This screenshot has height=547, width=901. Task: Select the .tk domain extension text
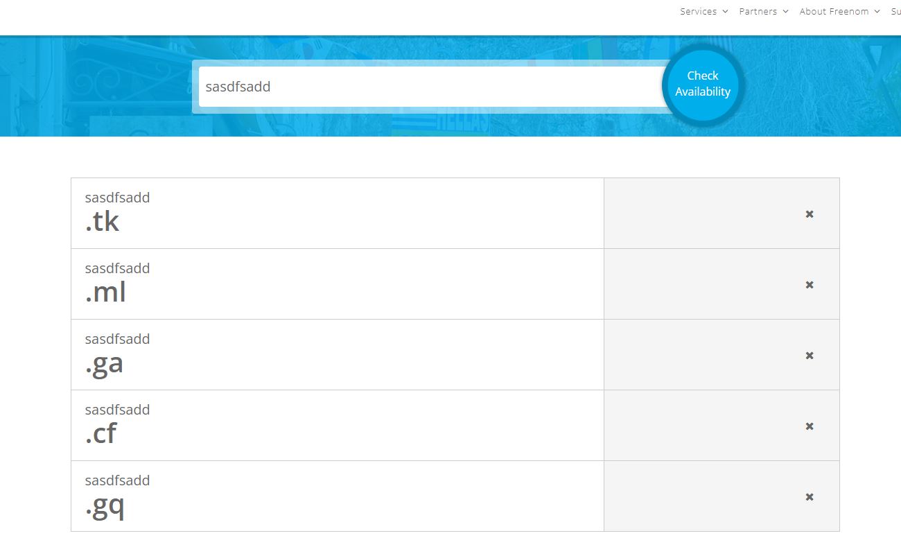(x=103, y=221)
